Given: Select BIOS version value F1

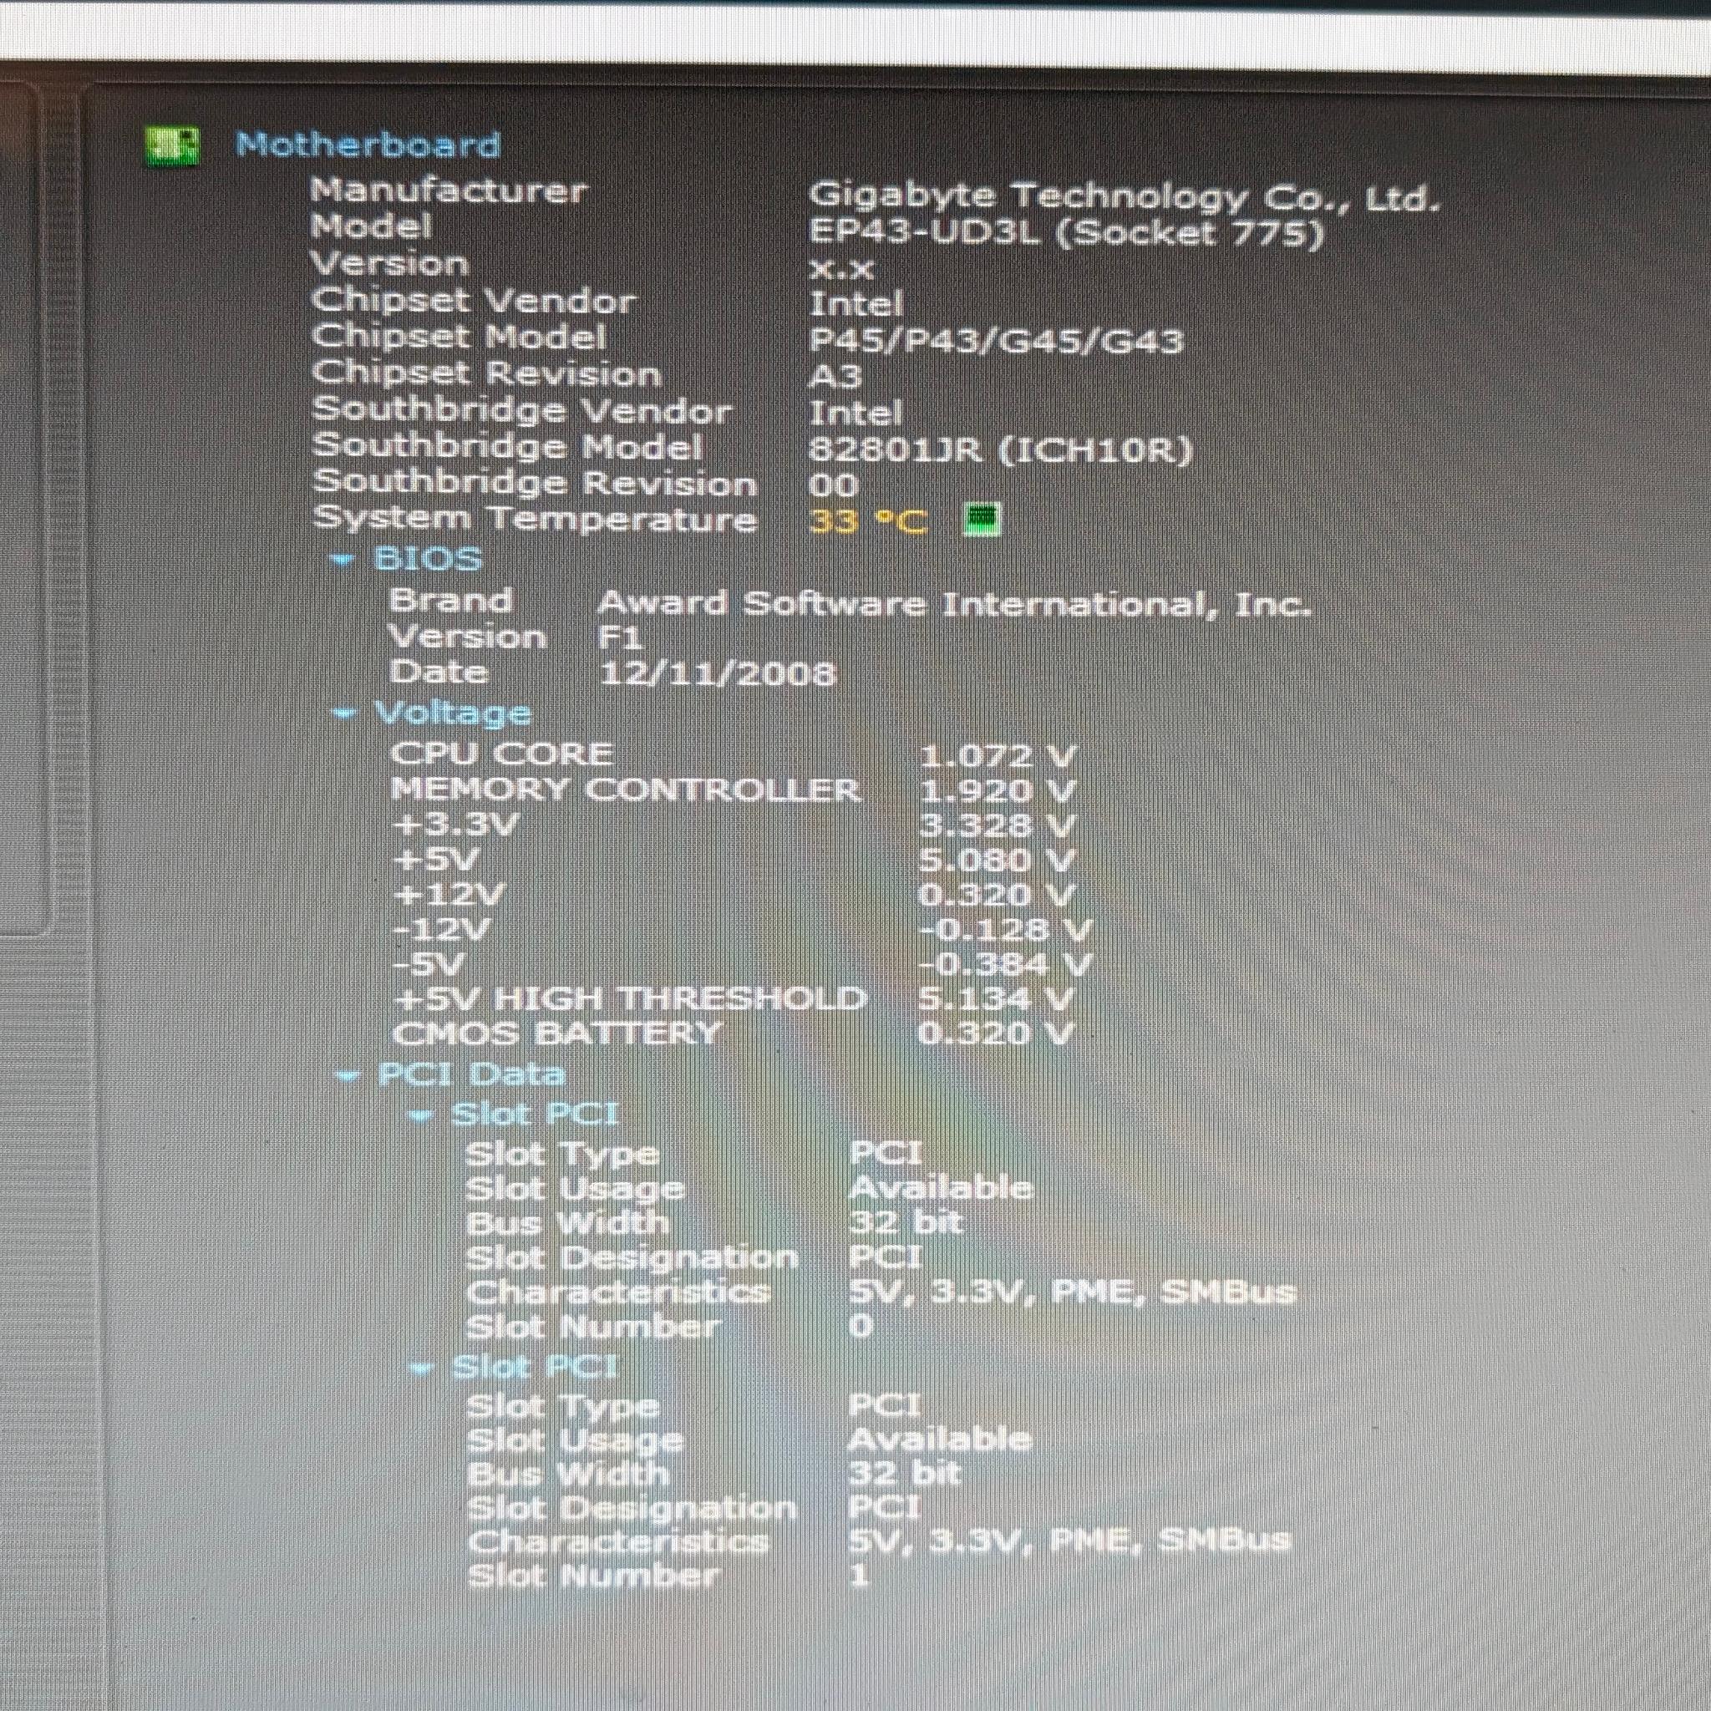Looking at the screenshot, I should point(618,637).
